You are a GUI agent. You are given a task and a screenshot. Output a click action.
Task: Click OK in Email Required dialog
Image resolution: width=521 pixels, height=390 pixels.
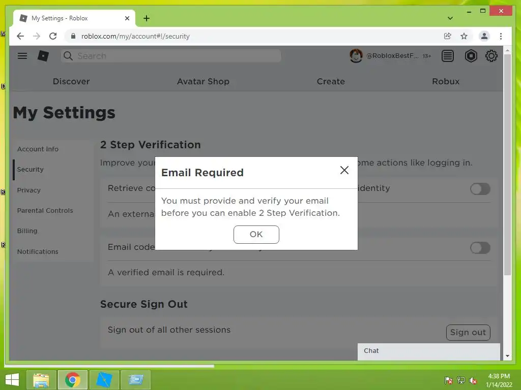(256, 235)
